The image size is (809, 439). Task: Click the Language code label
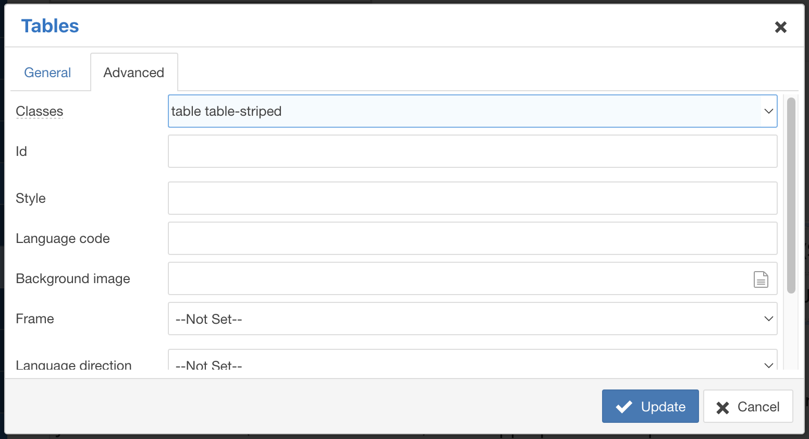click(x=63, y=239)
